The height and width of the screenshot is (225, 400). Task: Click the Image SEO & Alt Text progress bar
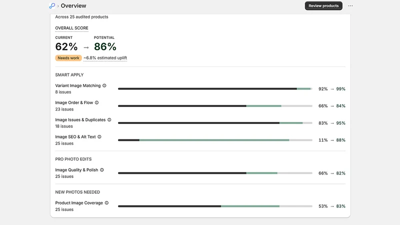215,140
